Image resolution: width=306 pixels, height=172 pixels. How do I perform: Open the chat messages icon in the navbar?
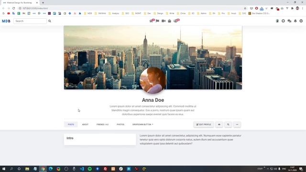click(x=289, y=21)
